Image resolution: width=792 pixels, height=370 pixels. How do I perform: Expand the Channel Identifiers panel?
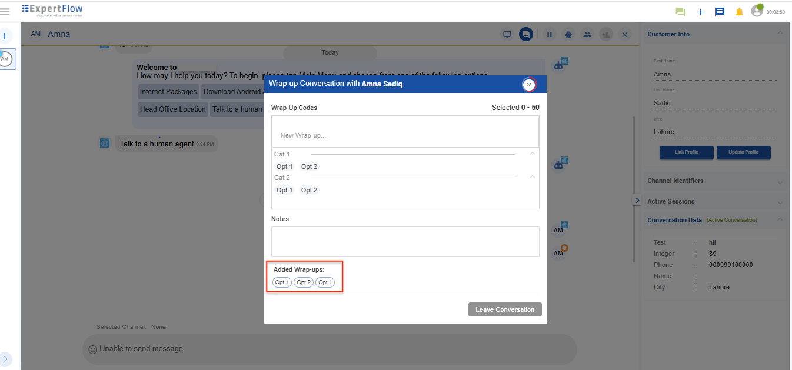[x=780, y=182]
